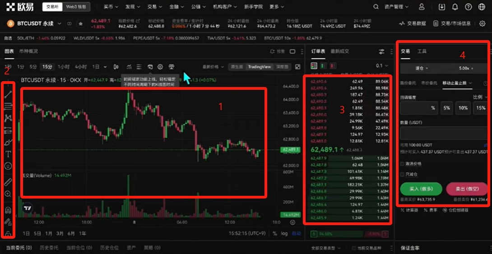
Task: Open chart settings gear icon
Action: (x=160, y=67)
